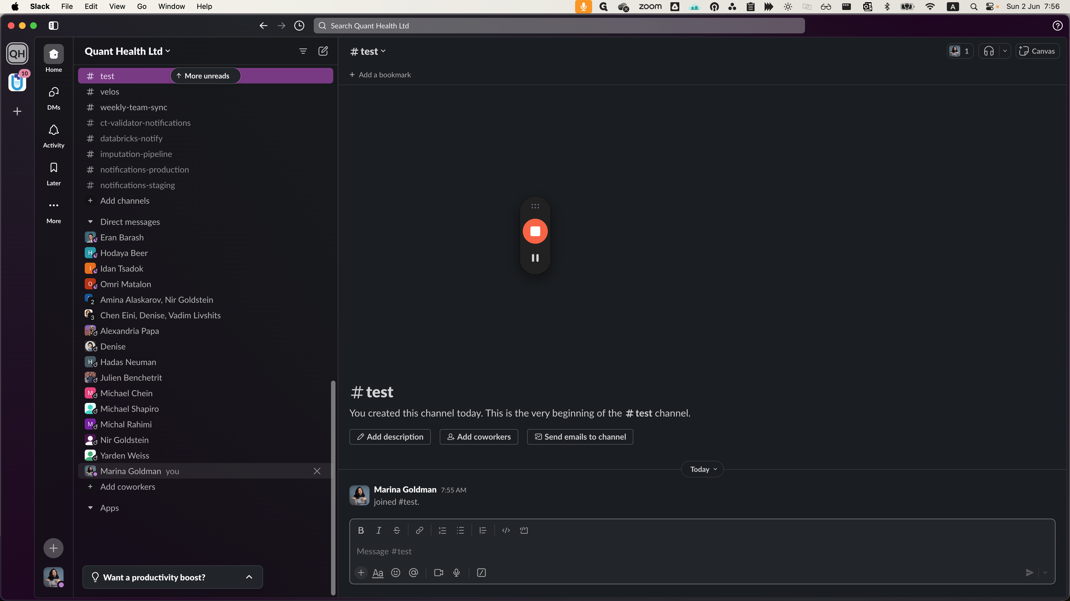Screen dimensions: 1070x601
Task: Click the Strikethrough formatting icon
Action: [397, 530]
